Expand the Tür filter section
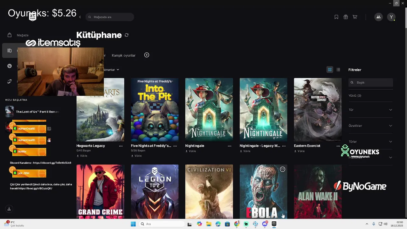Image resolution: width=407 pixels, height=229 pixels. (371, 110)
